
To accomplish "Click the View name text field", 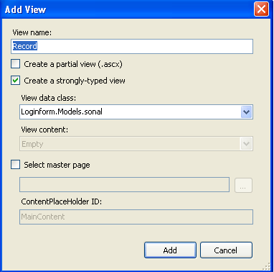I will point(132,46).
